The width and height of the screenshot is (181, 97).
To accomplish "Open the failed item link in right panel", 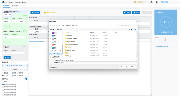I will tap(162, 47).
